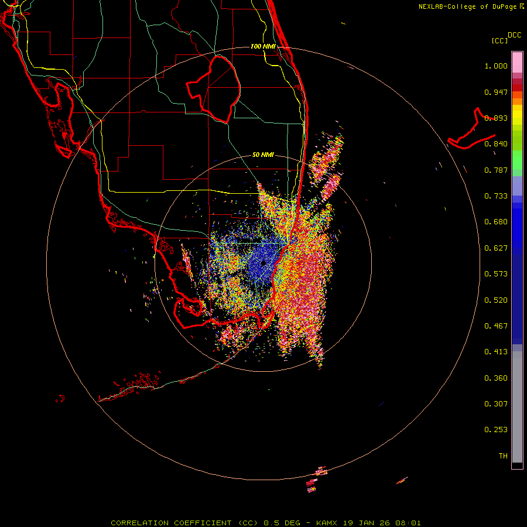
Task: Click the pink top segment of color bar
Action: click(517, 62)
